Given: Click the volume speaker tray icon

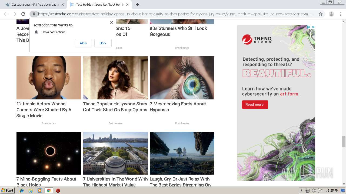Looking at the screenshot, I should pyautogui.click(x=314, y=190).
